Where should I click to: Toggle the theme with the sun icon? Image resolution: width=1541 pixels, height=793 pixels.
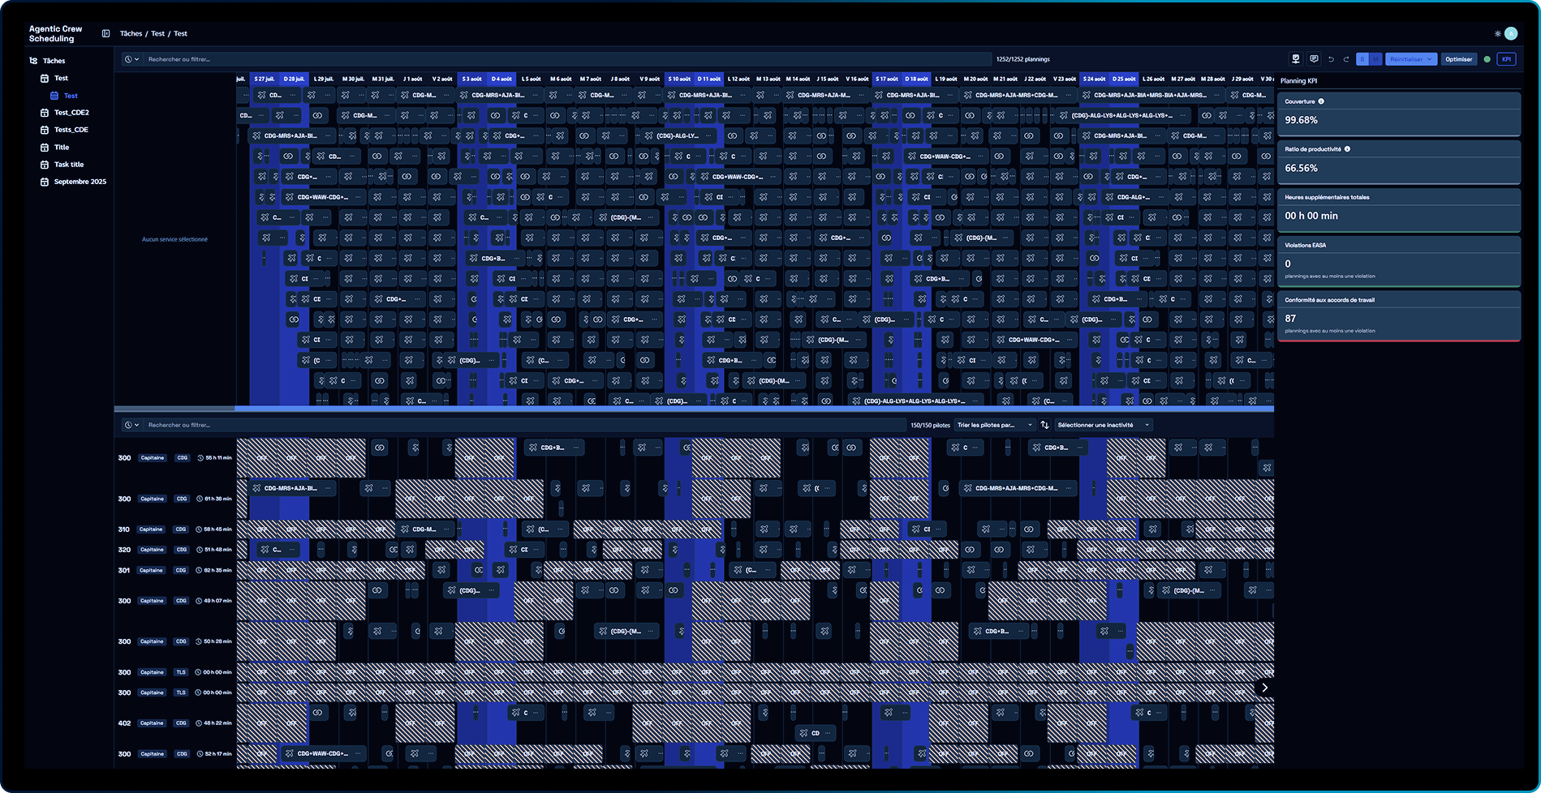click(x=1497, y=34)
